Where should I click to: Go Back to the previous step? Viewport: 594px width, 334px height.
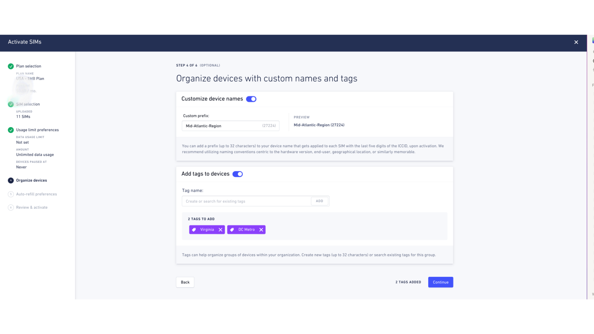point(185,282)
